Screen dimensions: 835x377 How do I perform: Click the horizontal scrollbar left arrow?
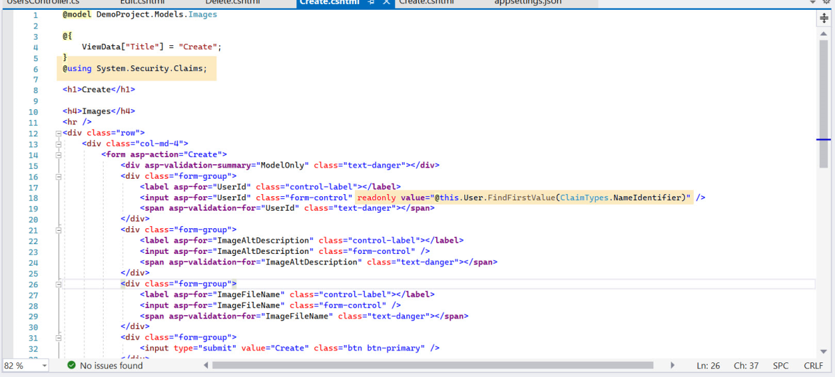tap(207, 365)
